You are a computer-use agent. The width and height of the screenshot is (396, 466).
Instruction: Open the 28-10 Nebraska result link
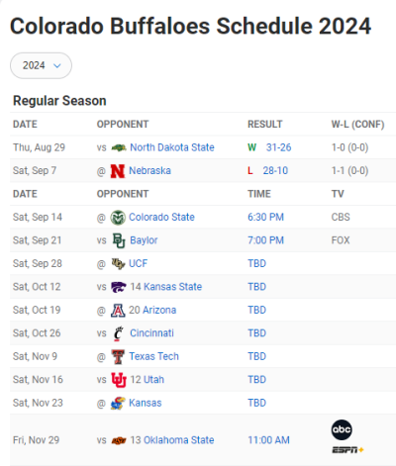(x=275, y=171)
